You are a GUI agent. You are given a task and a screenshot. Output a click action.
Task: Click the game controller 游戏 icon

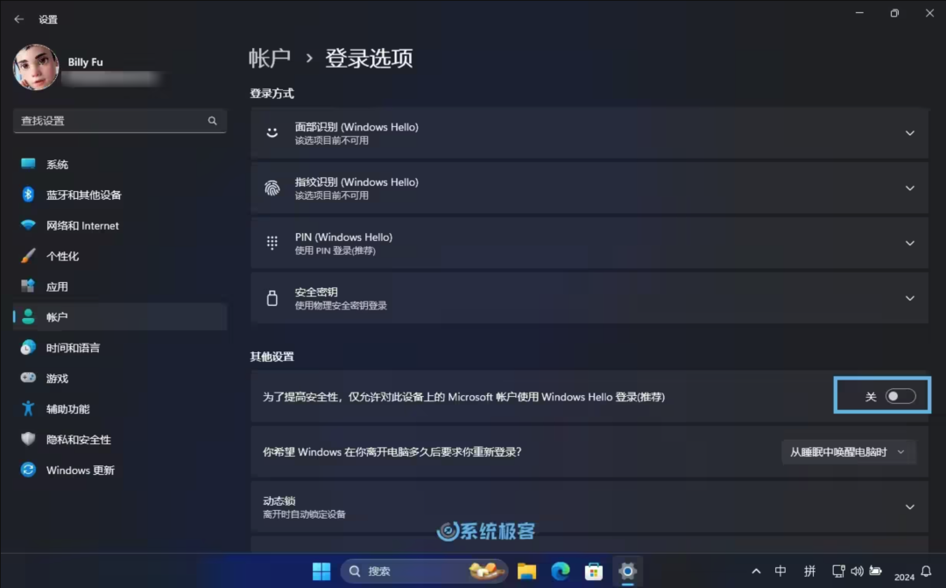click(28, 378)
